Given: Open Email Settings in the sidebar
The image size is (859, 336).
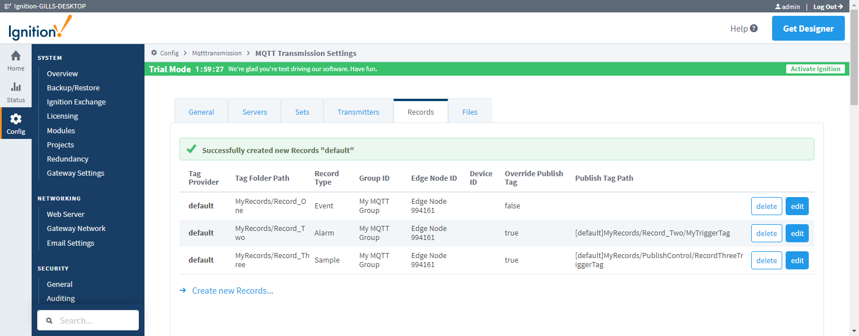Looking at the screenshot, I should 71,243.
